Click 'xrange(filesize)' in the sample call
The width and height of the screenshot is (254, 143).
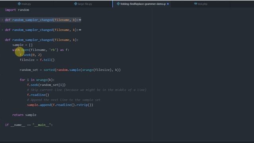point(97,70)
